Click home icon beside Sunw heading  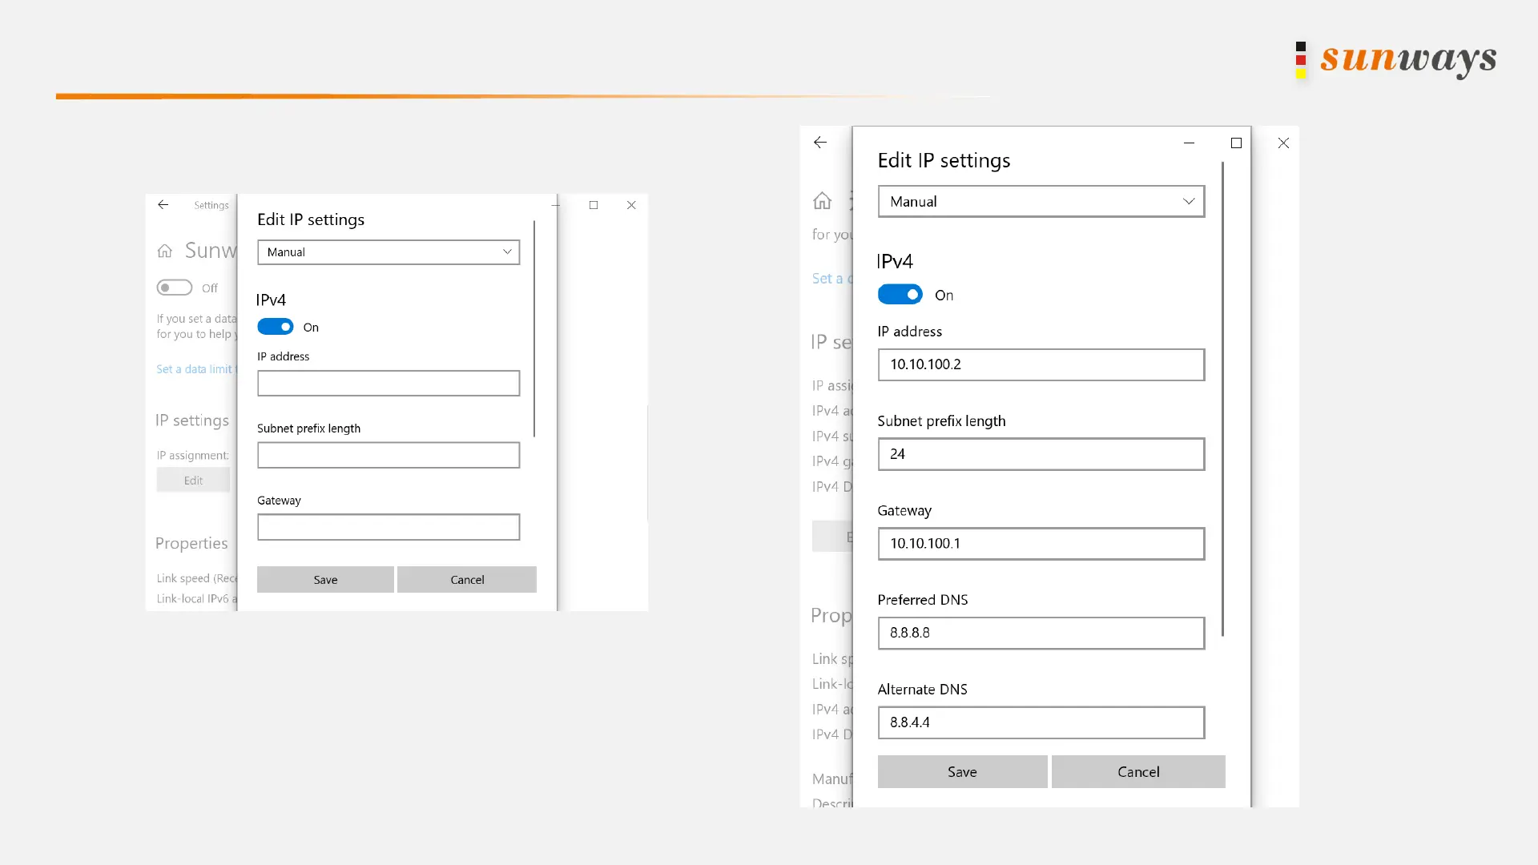click(165, 251)
